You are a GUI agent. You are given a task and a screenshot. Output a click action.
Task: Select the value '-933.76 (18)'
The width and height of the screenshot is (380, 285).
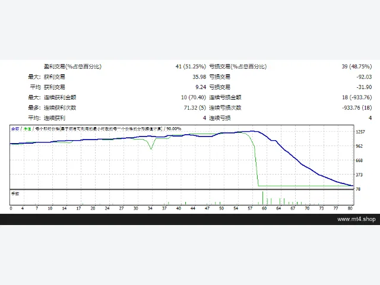tap(357, 107)
